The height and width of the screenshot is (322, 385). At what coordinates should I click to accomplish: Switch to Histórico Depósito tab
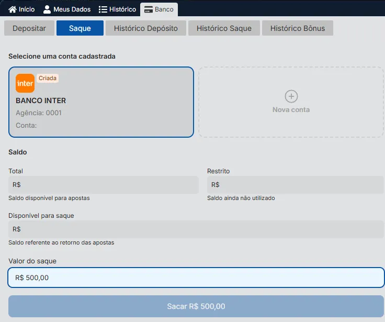tap(146, 28)
